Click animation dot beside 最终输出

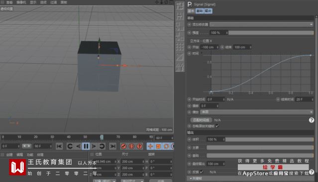click(189, 164)
